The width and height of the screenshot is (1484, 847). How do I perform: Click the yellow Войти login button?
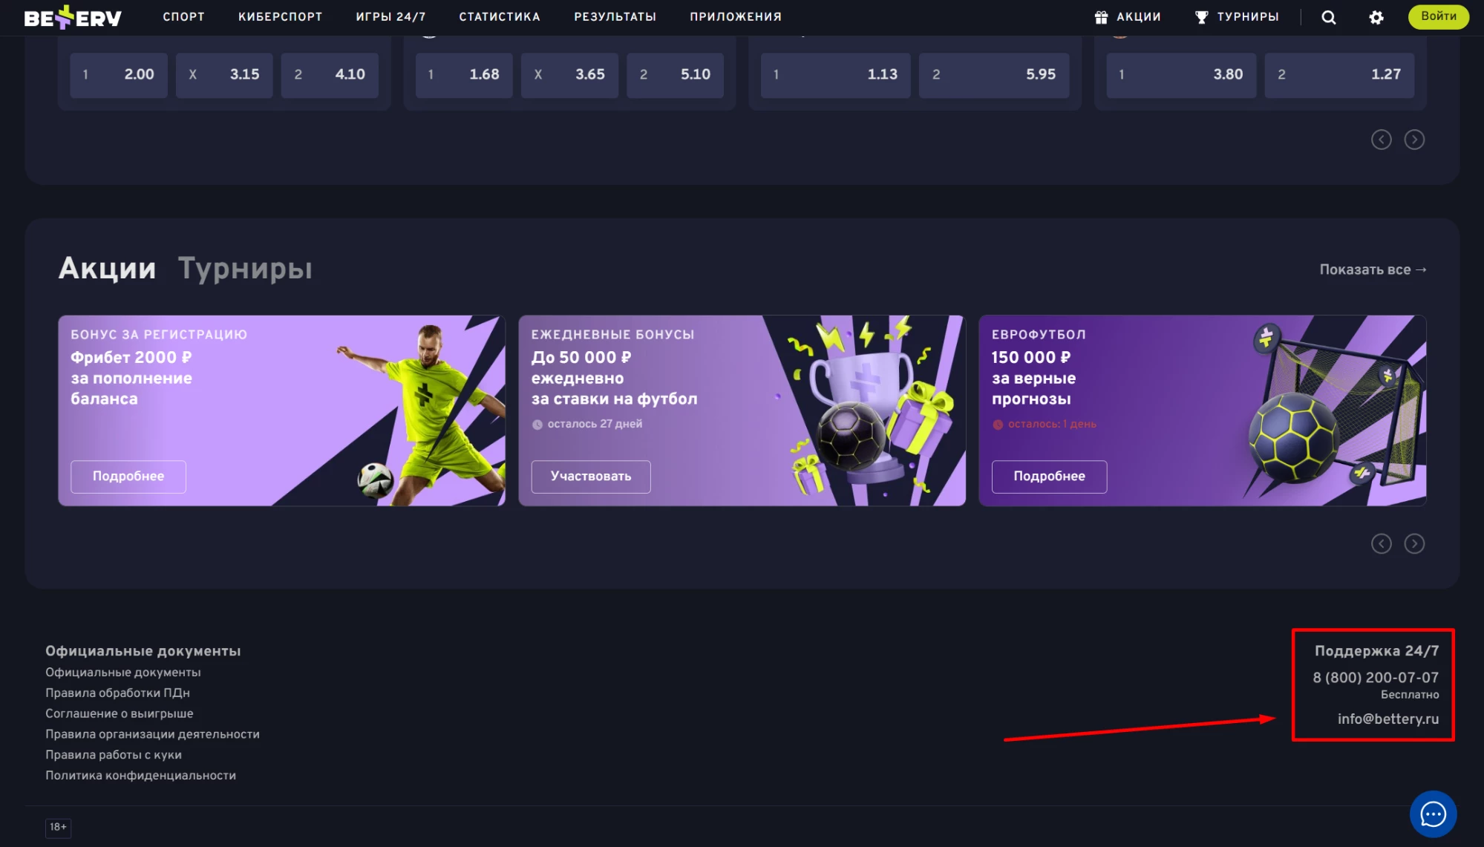[1438, 16]
